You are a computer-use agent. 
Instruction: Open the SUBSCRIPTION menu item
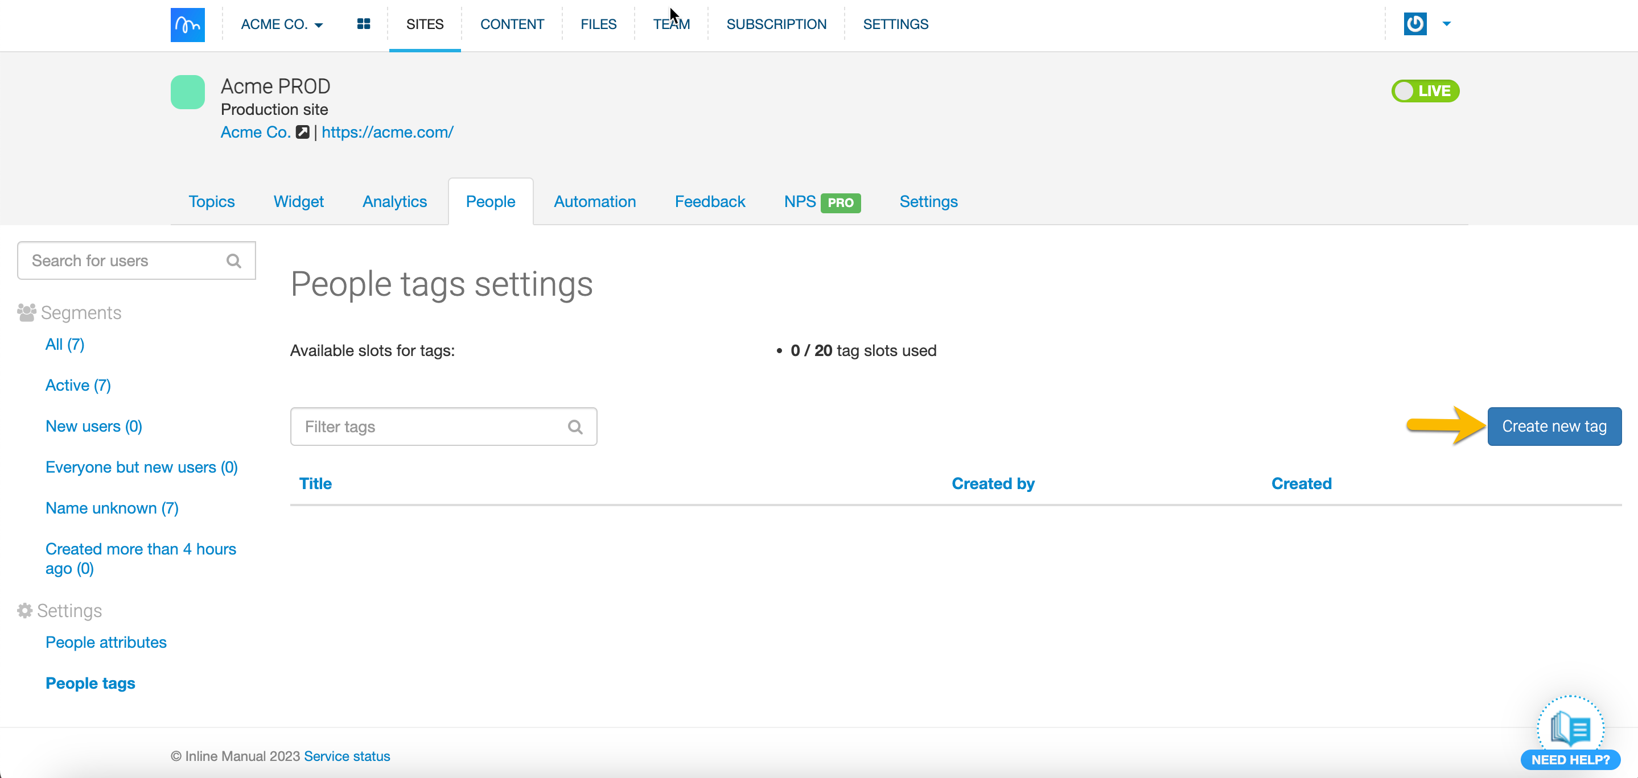point(776,24)
